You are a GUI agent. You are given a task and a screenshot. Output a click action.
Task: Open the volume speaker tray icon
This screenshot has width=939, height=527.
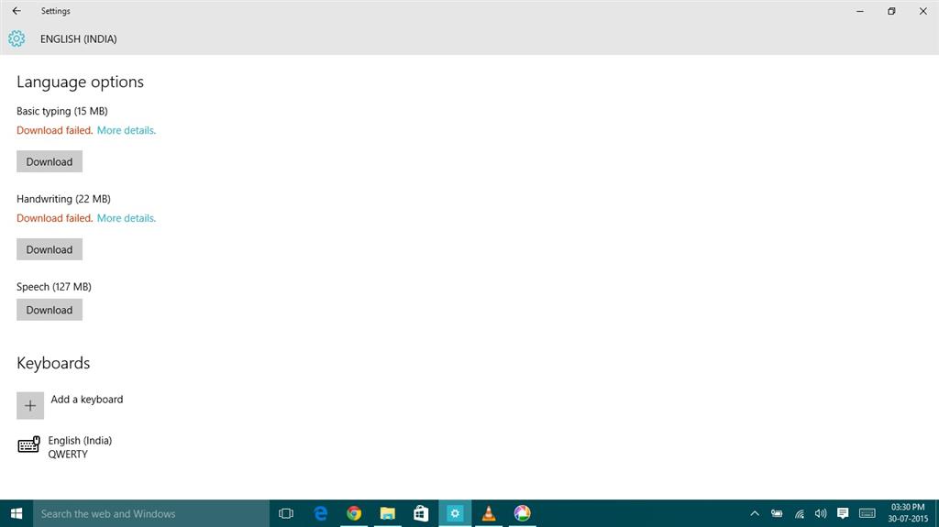(x=821, y=514)
